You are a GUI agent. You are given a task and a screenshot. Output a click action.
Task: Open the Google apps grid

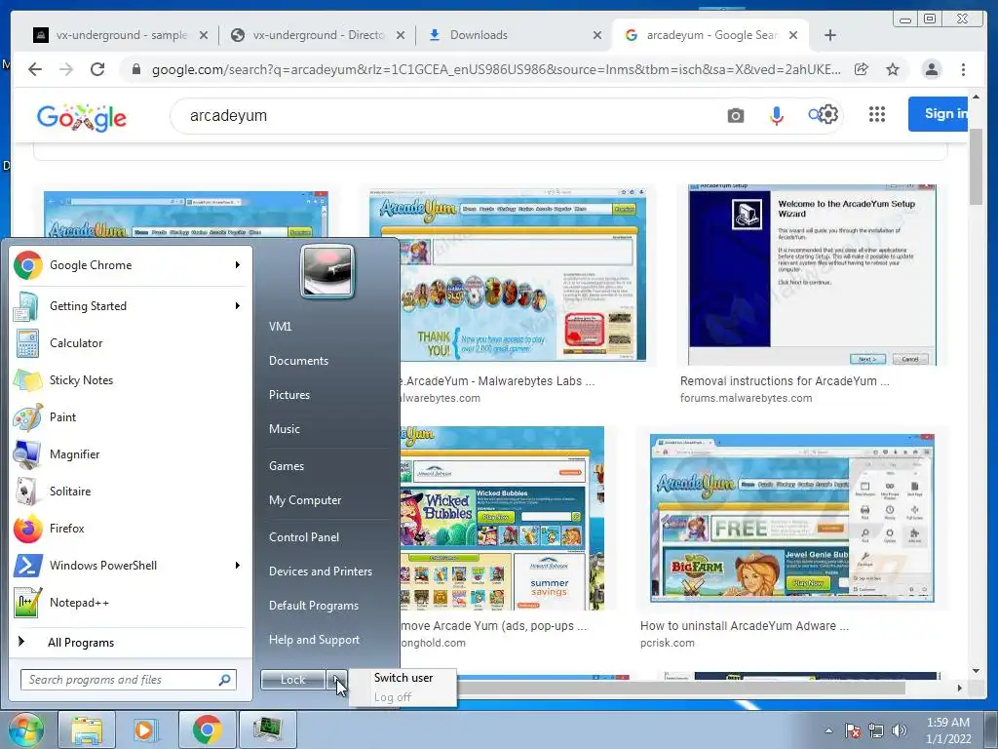pos(877,115)
